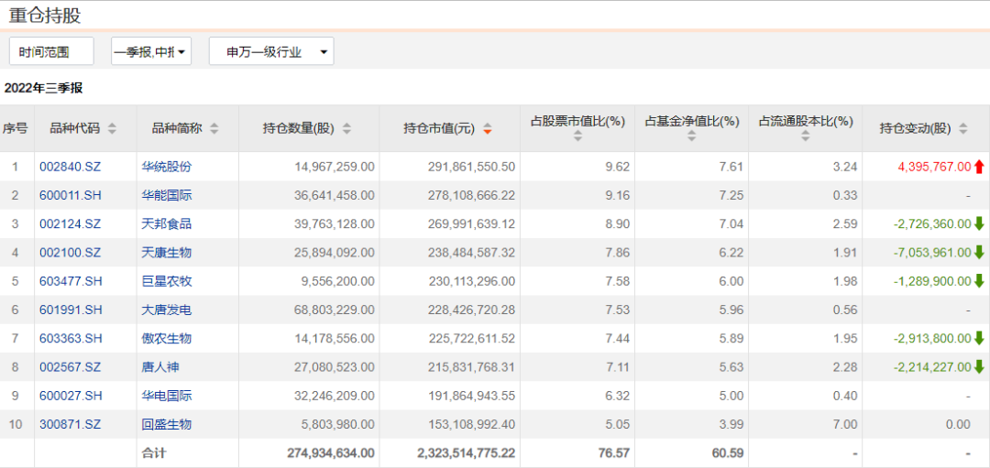Sort by 品种简称 column sort icon
990x468 pixels.
[x=214, y=129]
